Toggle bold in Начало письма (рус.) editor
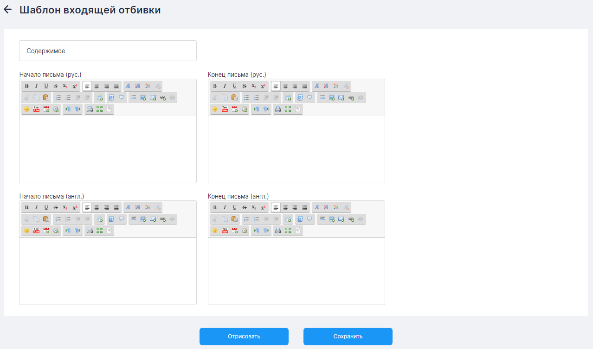The image size is (593, 349). click(x=26, y=86)
